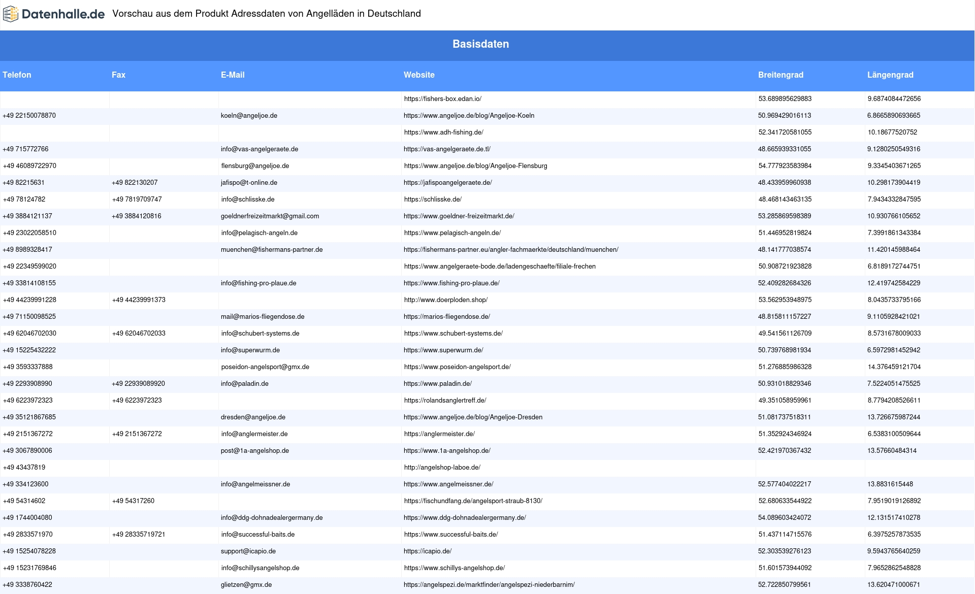The image size is (975, 594).
Task: Select email poseidon-angelsport@gmx.de
Action: click(265, 367)
